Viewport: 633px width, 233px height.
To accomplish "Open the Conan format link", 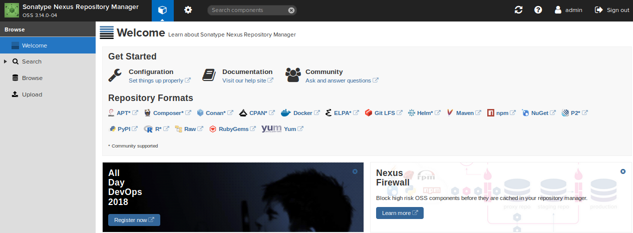I will 219,113.
